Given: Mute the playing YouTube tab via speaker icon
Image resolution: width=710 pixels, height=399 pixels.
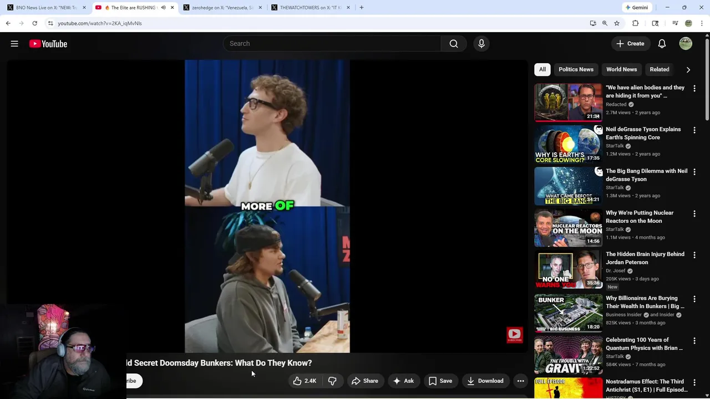Looking at the screenshot, I should (x=163, y=7).
